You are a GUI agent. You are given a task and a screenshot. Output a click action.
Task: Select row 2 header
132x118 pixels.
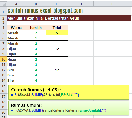tap(3, 18)
